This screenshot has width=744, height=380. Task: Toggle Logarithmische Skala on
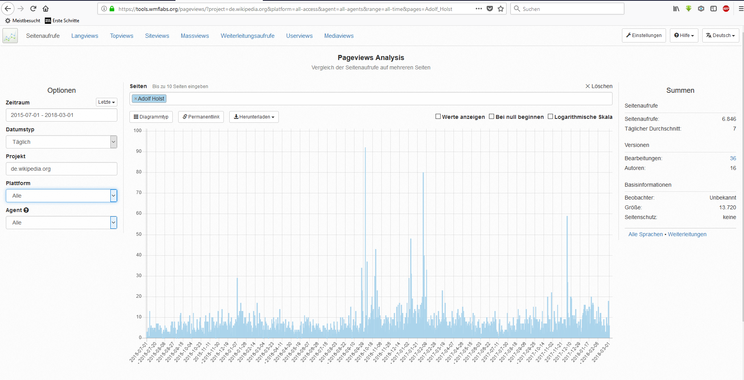tap(550, 116)
